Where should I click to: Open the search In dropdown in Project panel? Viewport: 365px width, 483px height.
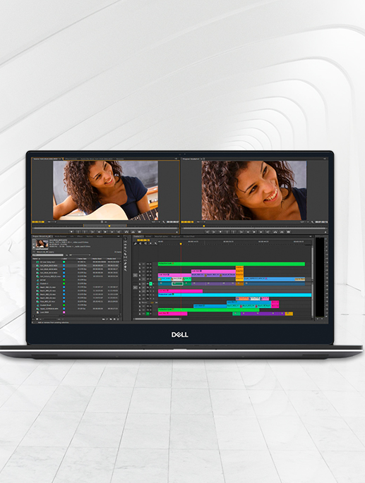80,255
